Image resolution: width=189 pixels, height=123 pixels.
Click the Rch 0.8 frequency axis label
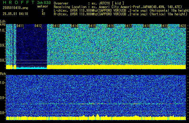2,112
